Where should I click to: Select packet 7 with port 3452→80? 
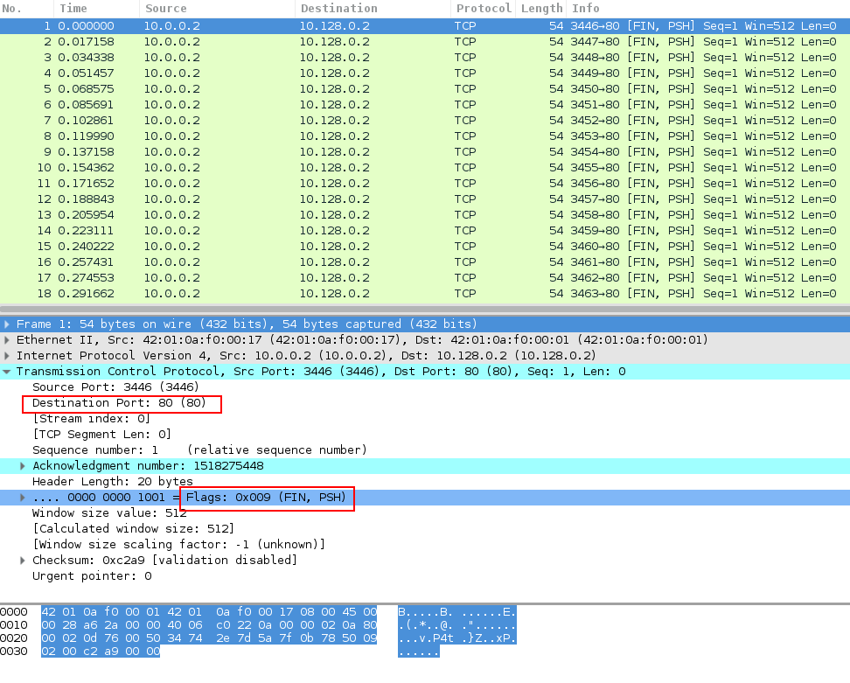(425, 120)
